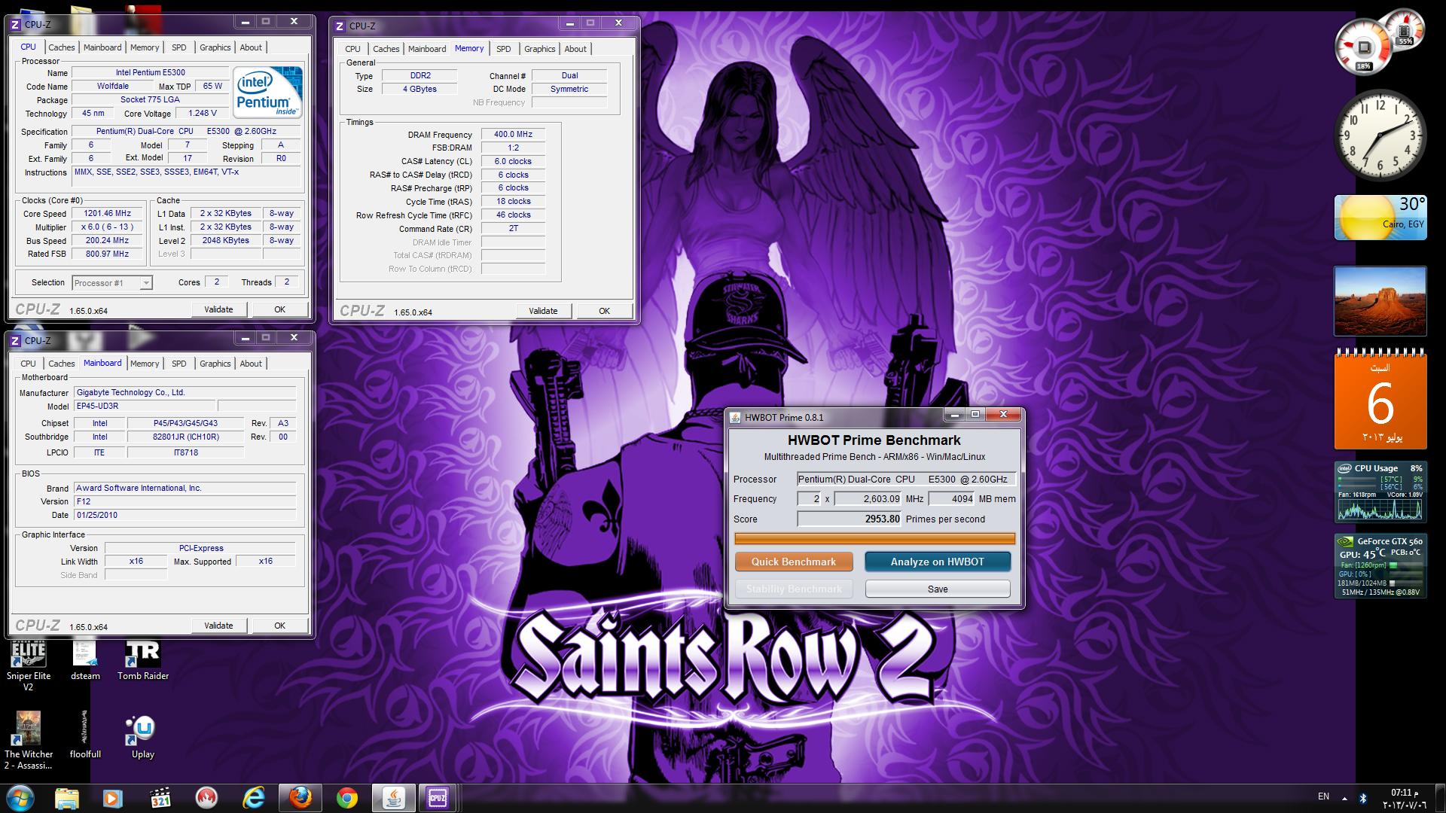
Task: Start the Quick Benchmark
Action: [x=794, y=562]
